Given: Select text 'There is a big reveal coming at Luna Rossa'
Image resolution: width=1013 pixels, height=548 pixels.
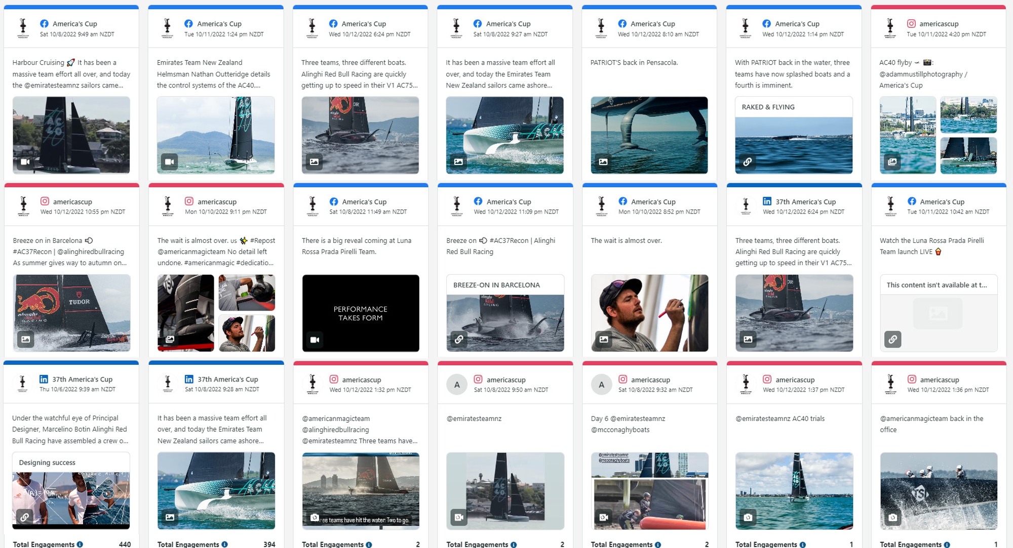Looking at the screenshot, I should pyautogui.click(x=357, y=246).
